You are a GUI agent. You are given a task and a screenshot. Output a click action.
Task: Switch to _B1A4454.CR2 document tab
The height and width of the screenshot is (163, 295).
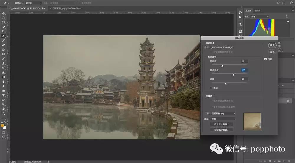(x=29, y=9)
